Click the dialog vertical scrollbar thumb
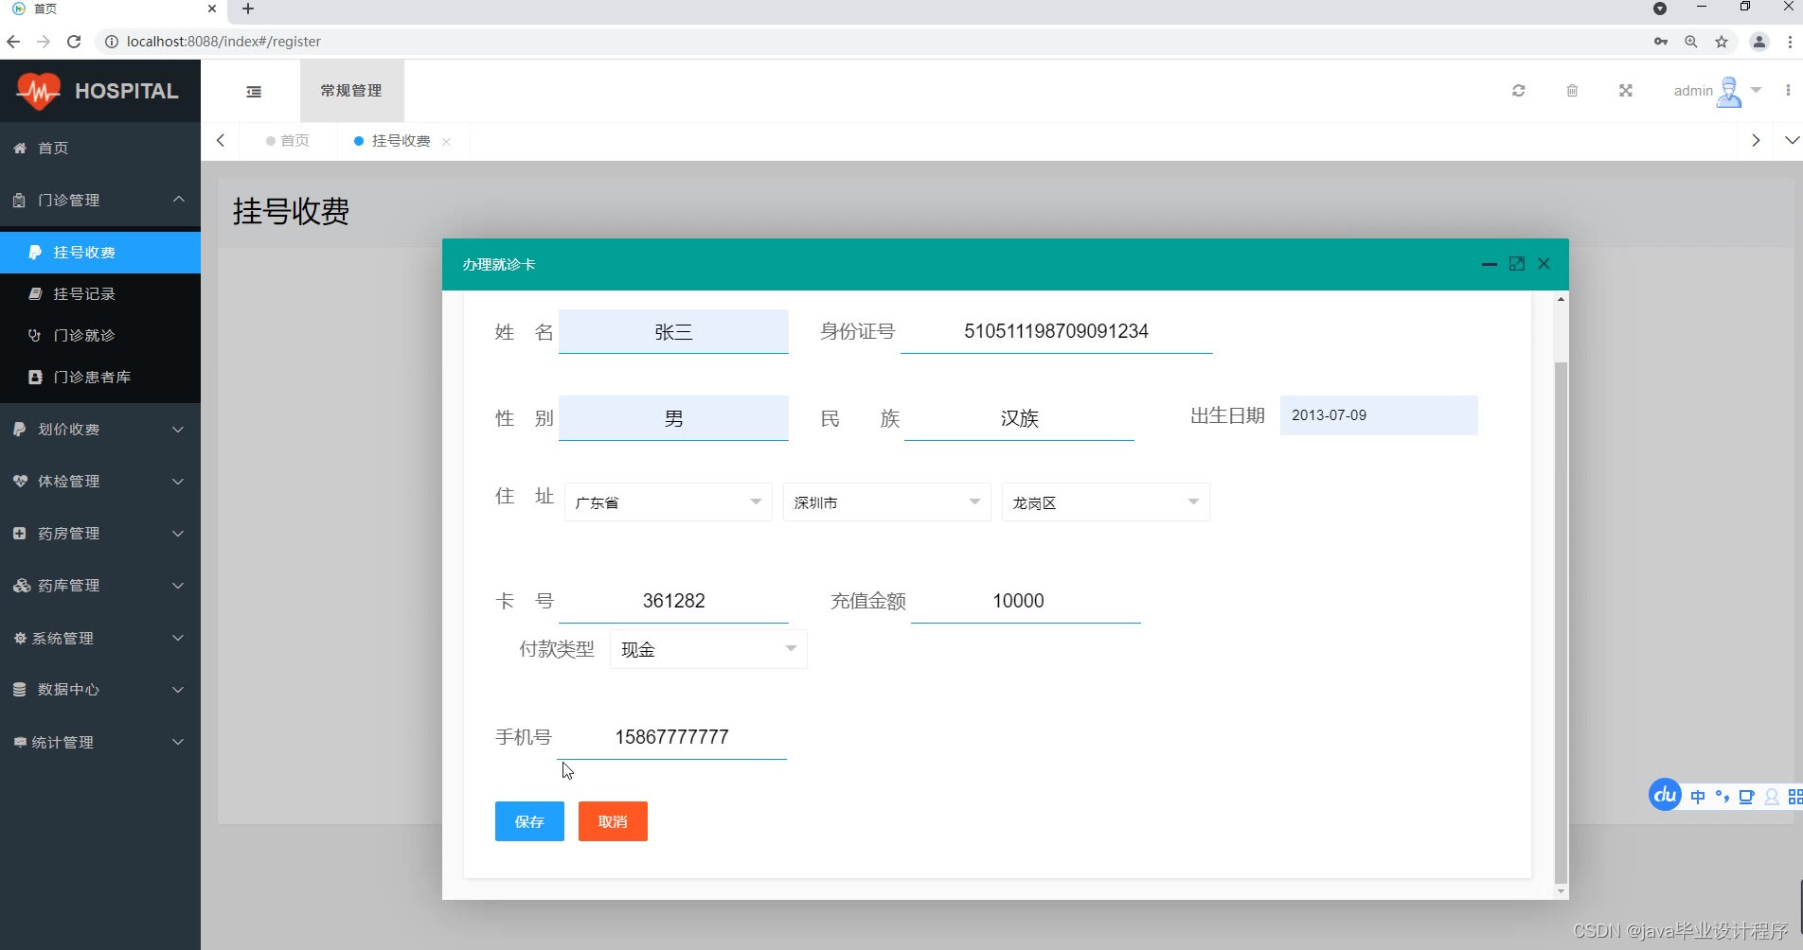This screenshot has width=1803, height=950. (x=1561, y=621)
